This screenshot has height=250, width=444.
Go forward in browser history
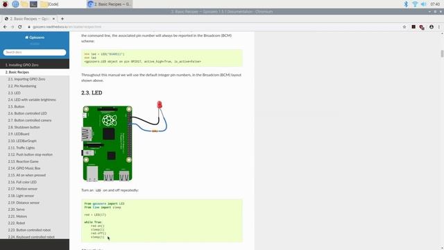(x=12, y=26)
